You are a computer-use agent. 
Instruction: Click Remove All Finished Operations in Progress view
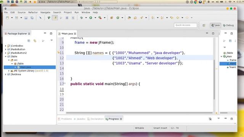tap(210, 119)
